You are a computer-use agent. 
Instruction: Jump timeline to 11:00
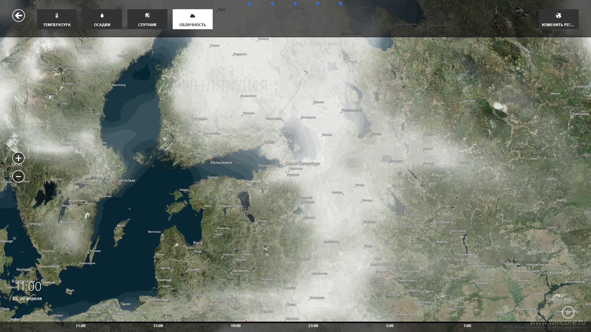click(x=81, y=326)
